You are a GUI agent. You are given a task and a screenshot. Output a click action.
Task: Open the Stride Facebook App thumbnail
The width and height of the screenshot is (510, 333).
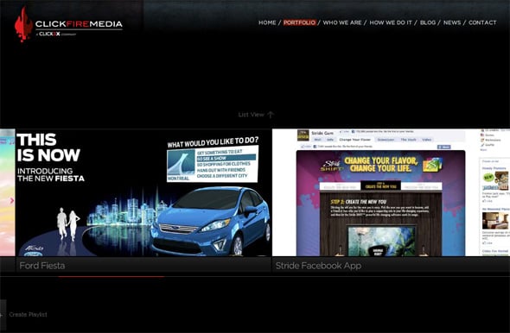pos(391,192)
